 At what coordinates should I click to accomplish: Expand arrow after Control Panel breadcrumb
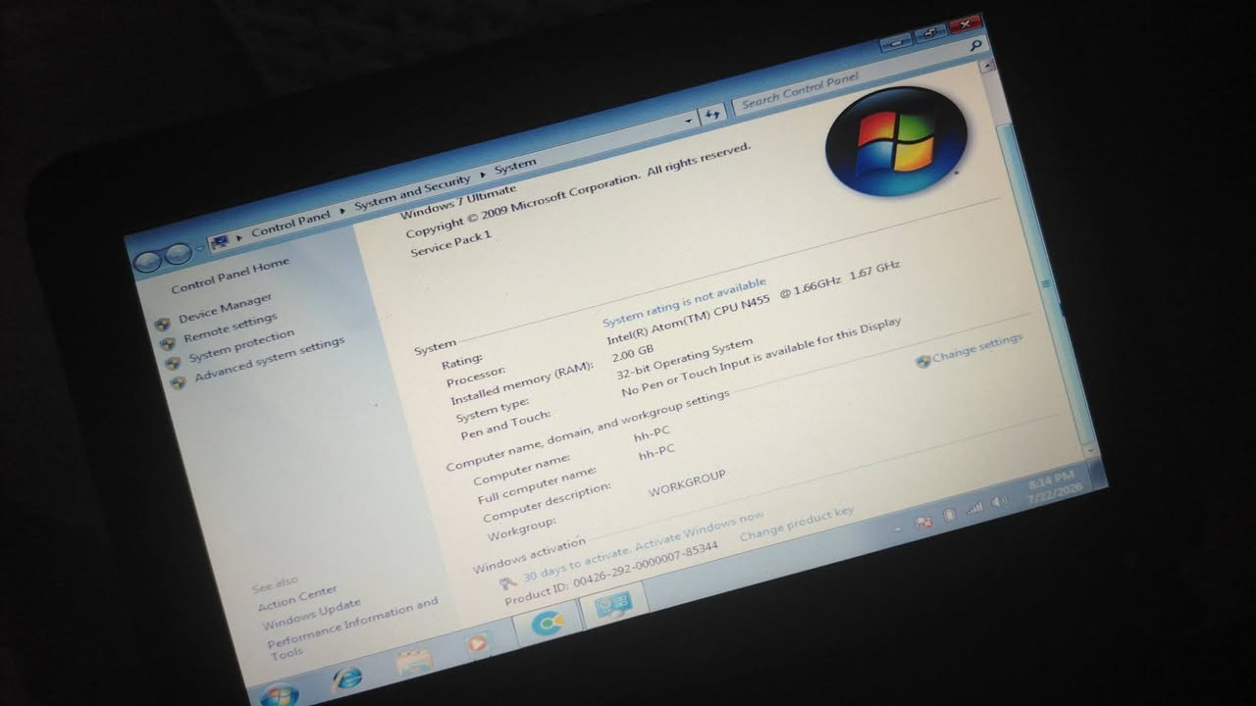[x=342, y=210]
